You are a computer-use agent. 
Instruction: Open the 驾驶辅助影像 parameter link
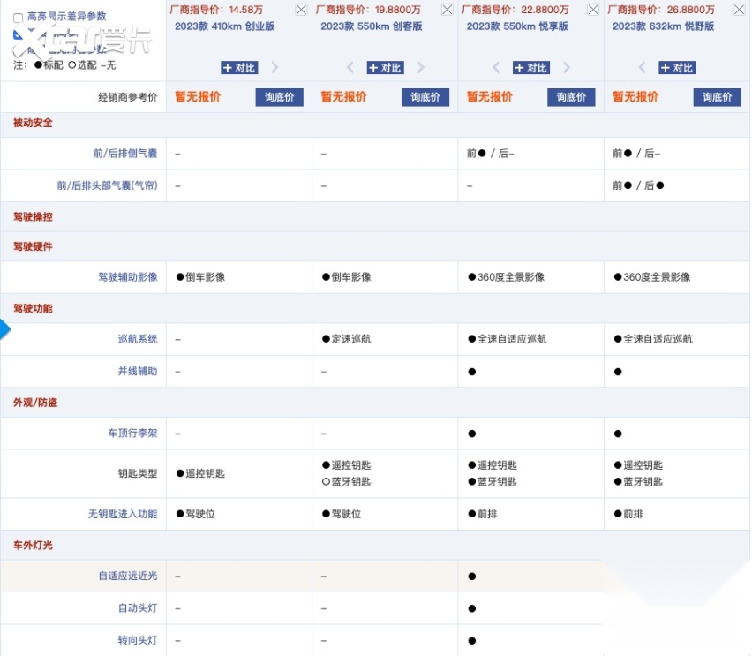tap(127, 277)
